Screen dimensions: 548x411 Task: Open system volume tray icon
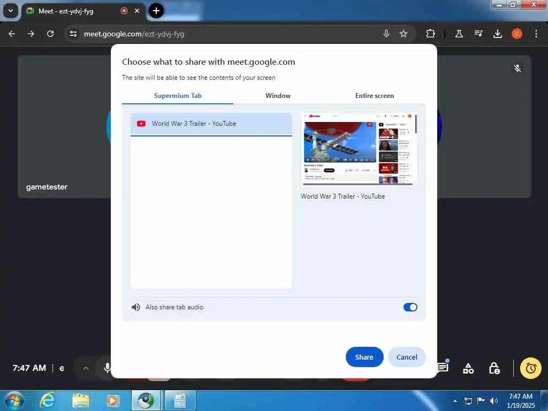pos(494,400)
